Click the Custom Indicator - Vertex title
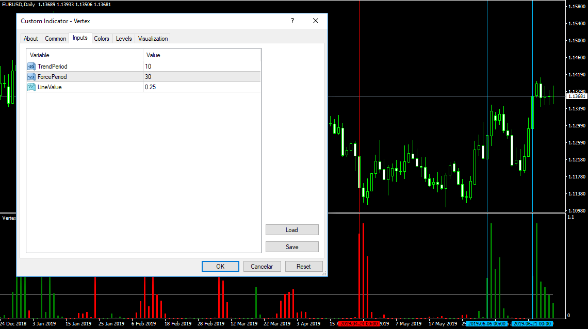 tap(55, 21)
